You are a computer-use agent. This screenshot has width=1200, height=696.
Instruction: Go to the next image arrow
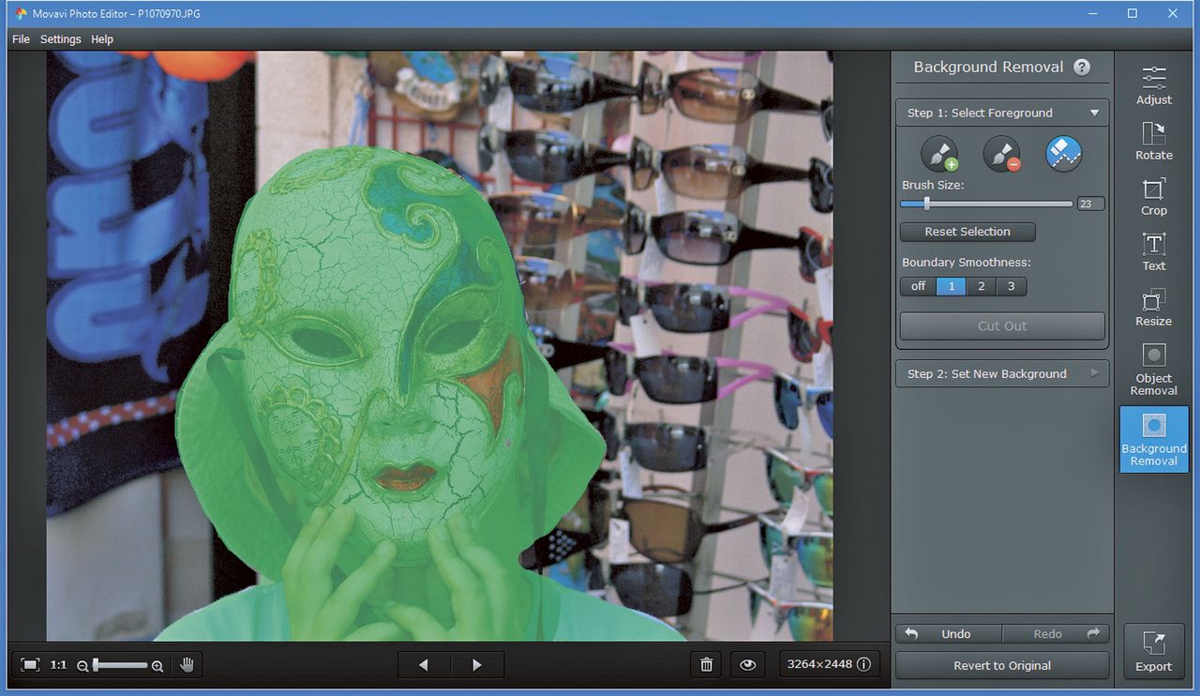point(477,665)
